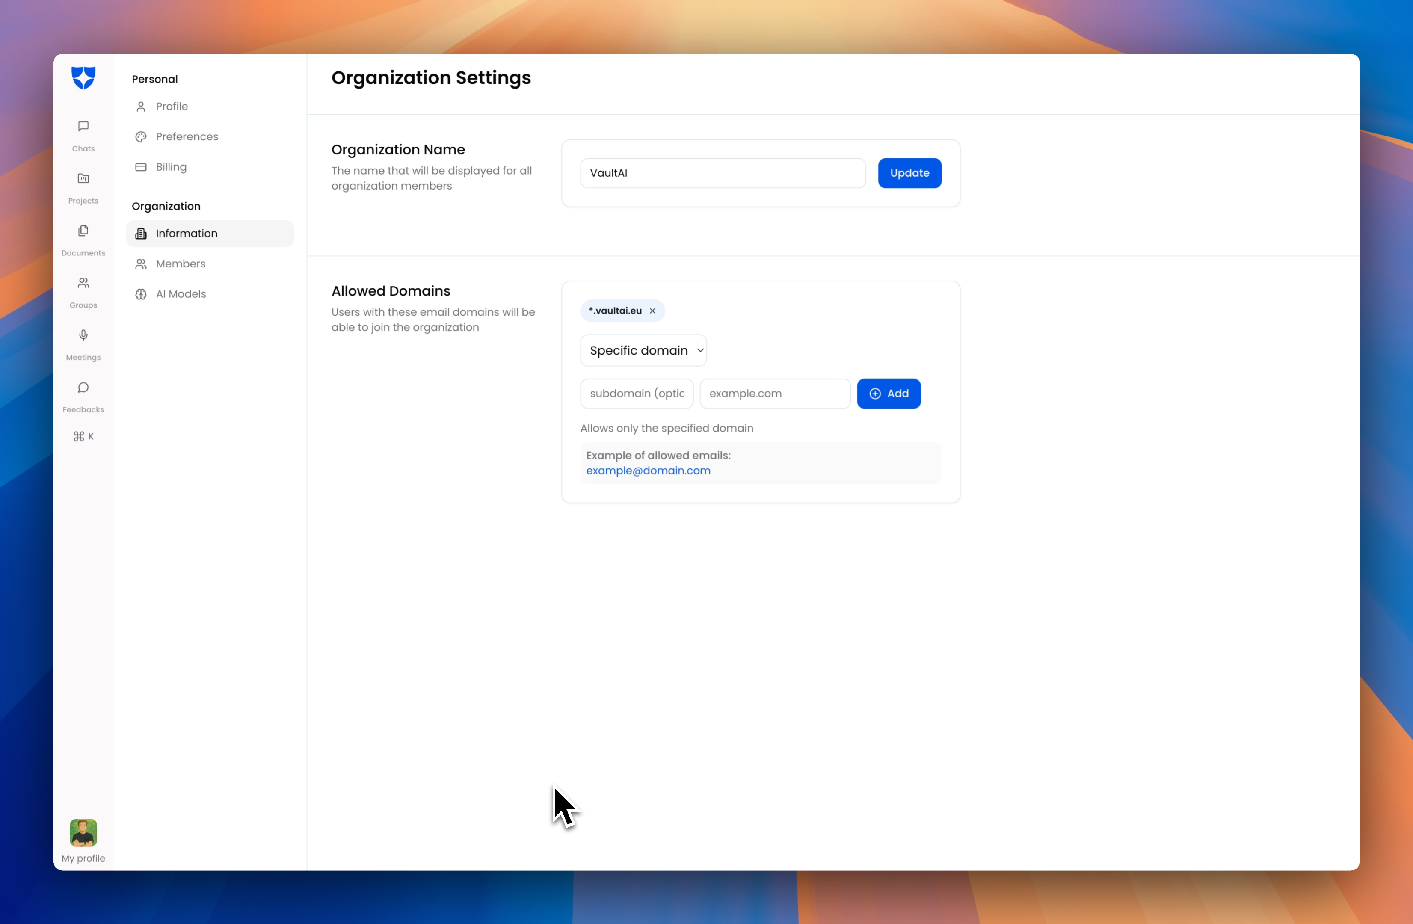Expand the Specific domain dropdown
Image resolution: width=1413 pixels, height=924 pixels.
(643, 350)
